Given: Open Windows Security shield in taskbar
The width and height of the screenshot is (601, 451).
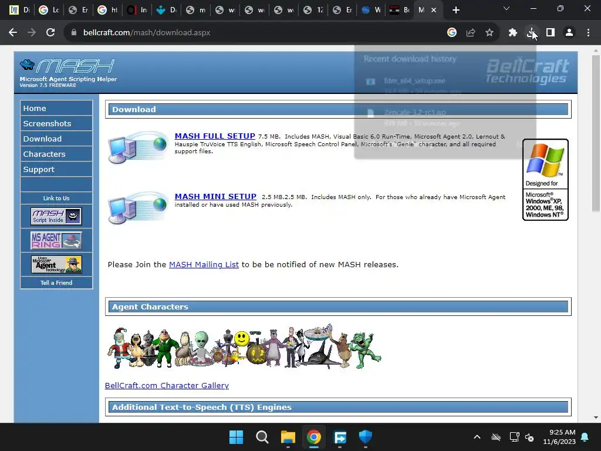Looking at the screenshot, I should [x=366, y=437].
